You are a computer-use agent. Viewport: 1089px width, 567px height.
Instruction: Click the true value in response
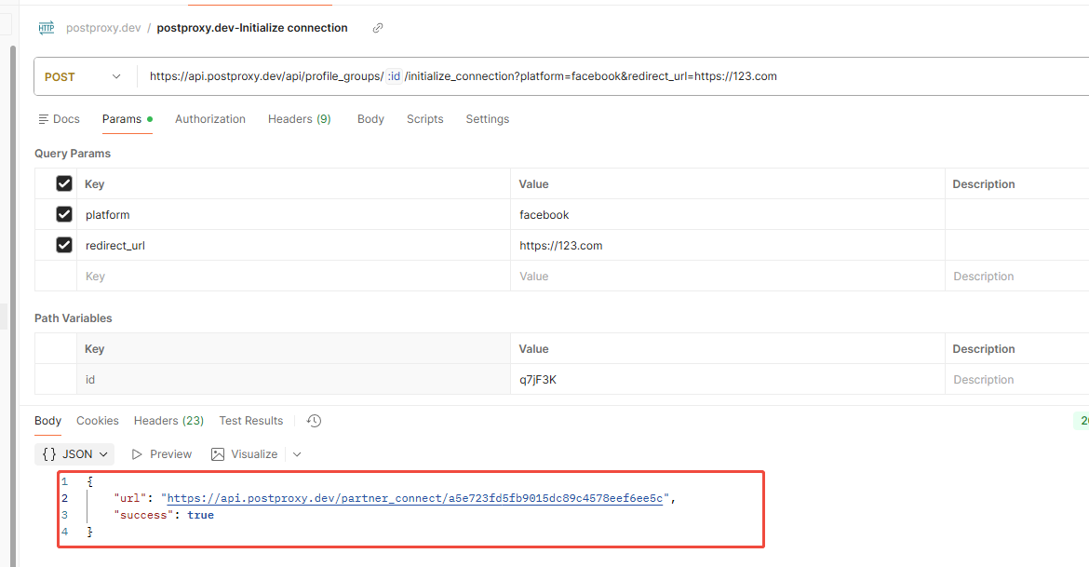click(201, 515)
